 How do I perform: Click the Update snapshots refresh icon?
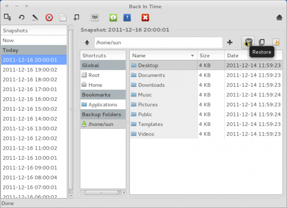click(22, 18)
